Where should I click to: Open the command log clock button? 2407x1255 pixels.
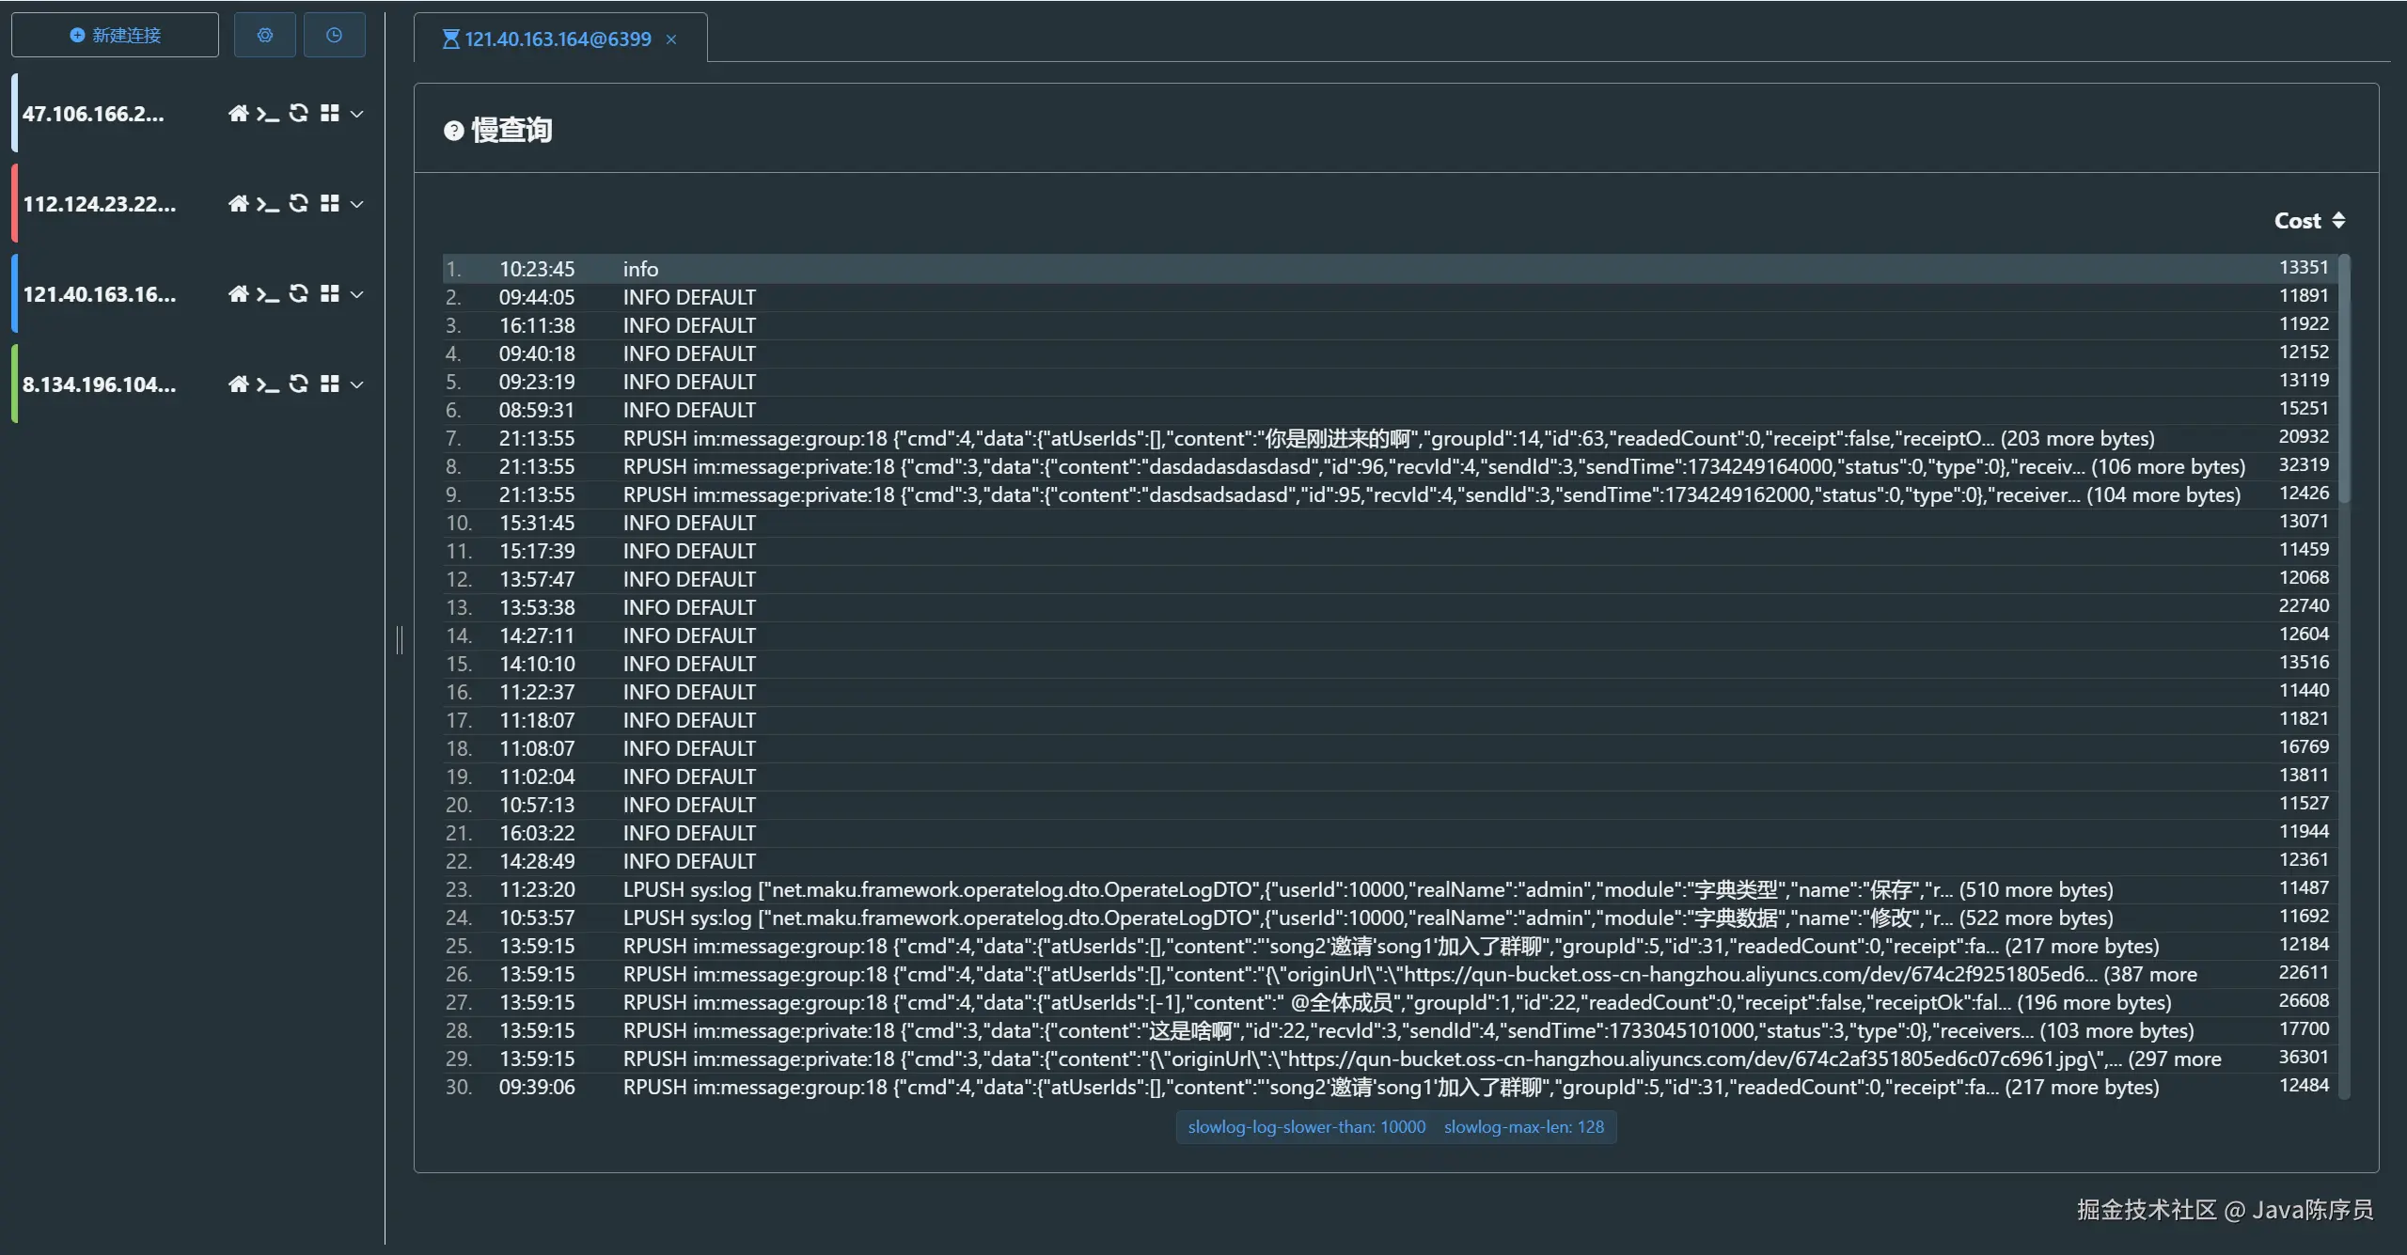[x=334, y=36]
